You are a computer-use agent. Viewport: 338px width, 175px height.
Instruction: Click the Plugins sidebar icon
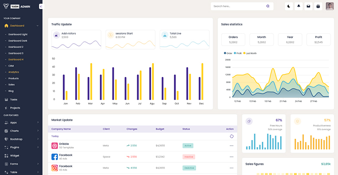[x=6, y=147]
